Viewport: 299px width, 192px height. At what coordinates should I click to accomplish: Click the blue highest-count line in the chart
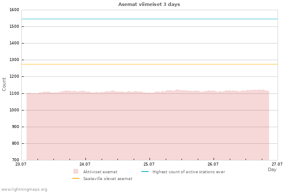pyautogui.click(x=149, y=19)
